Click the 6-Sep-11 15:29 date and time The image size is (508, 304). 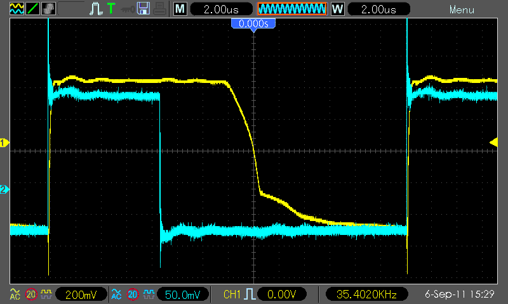[460, 294]
